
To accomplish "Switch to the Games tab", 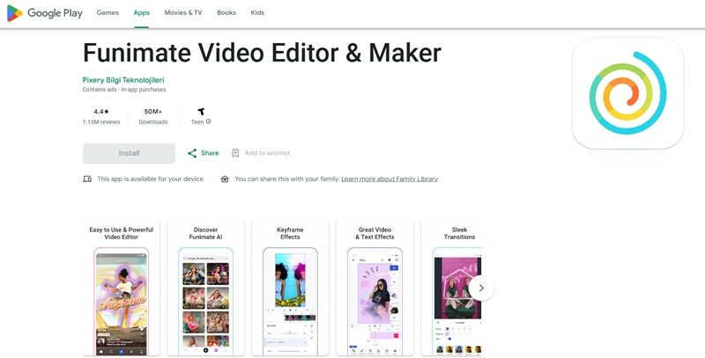I will tap(108, 12).
